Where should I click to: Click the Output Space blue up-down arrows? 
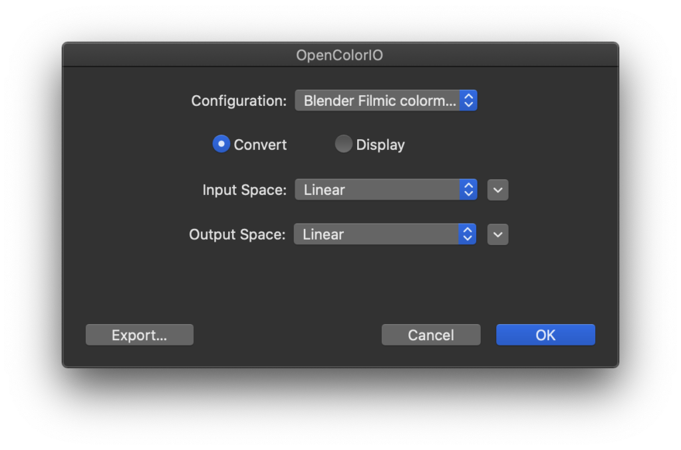(468, 234)
